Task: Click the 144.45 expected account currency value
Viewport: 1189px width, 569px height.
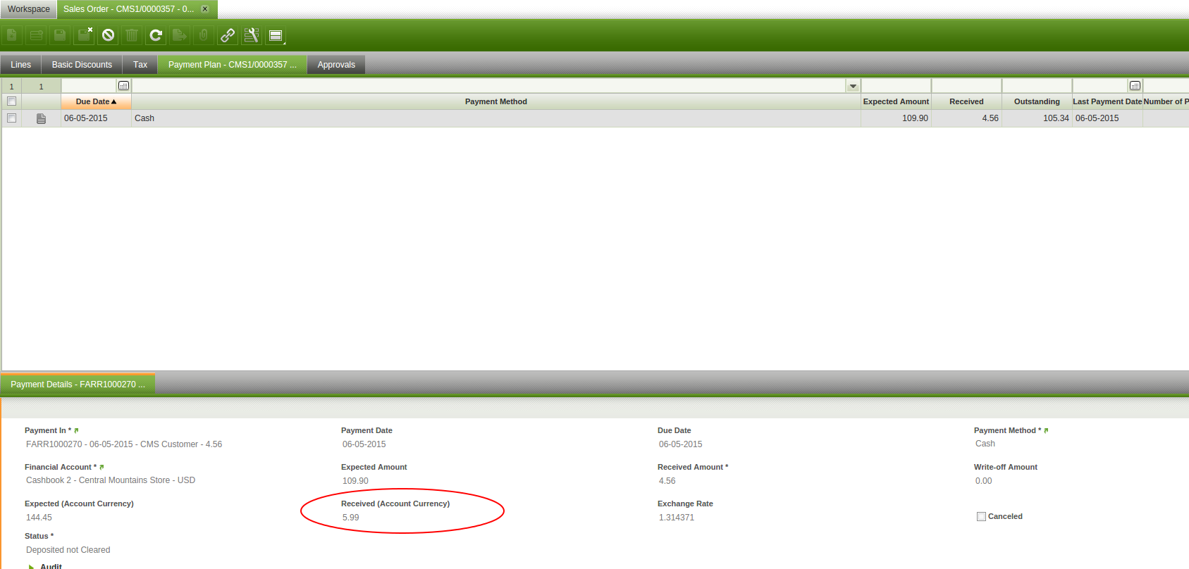Action: click(39, 518)
